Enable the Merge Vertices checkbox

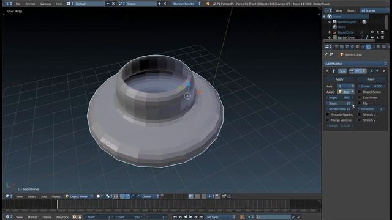coord(328,120)
